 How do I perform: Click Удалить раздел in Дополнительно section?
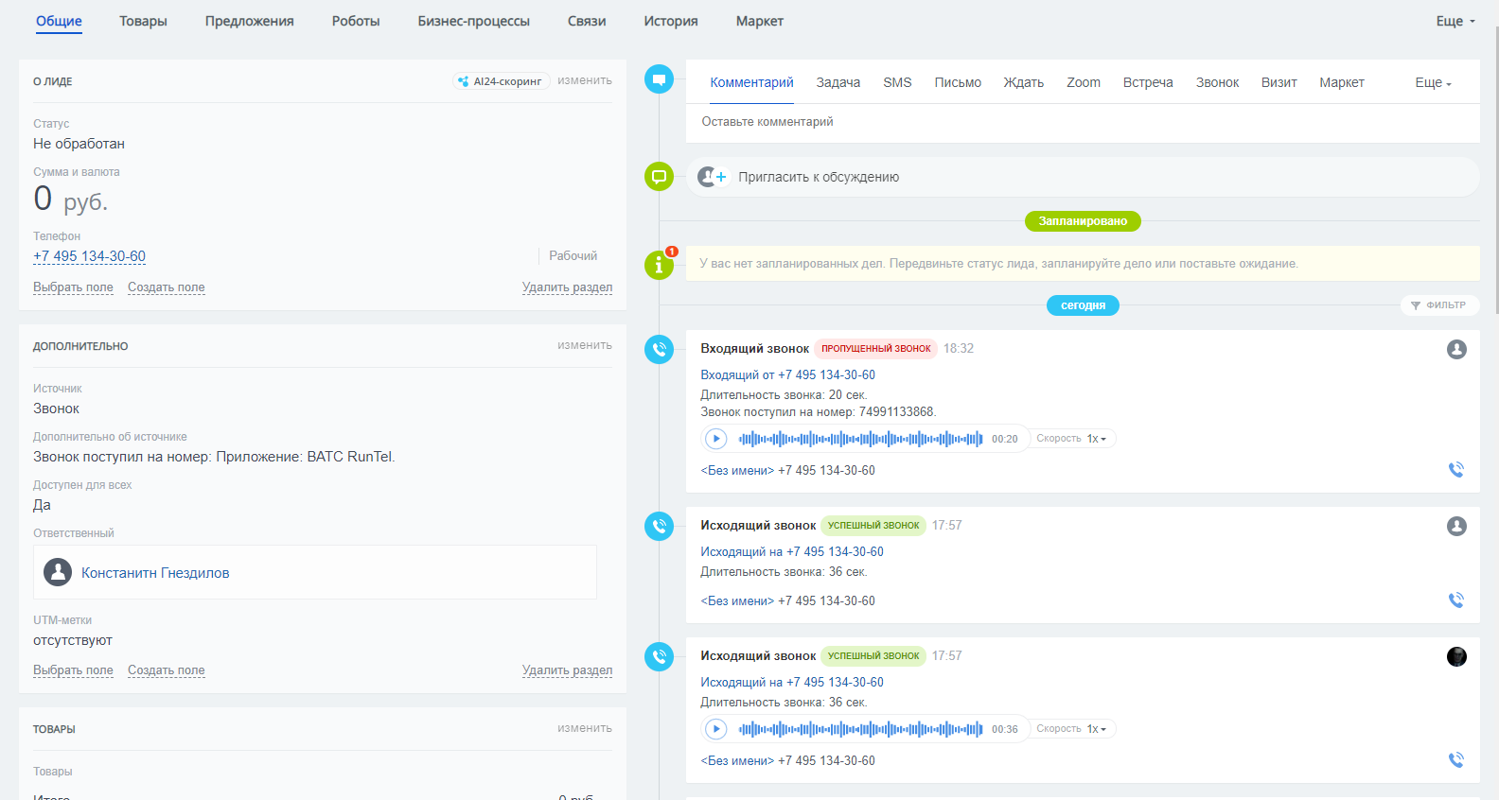[x=567, y=670]
